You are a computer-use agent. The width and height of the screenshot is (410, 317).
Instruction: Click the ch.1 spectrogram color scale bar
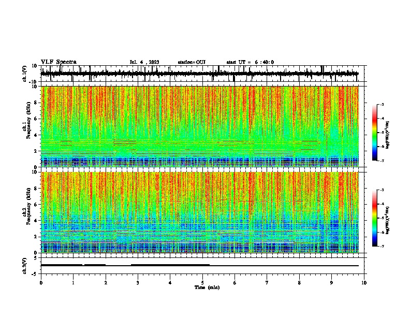[x=375, y=133]
